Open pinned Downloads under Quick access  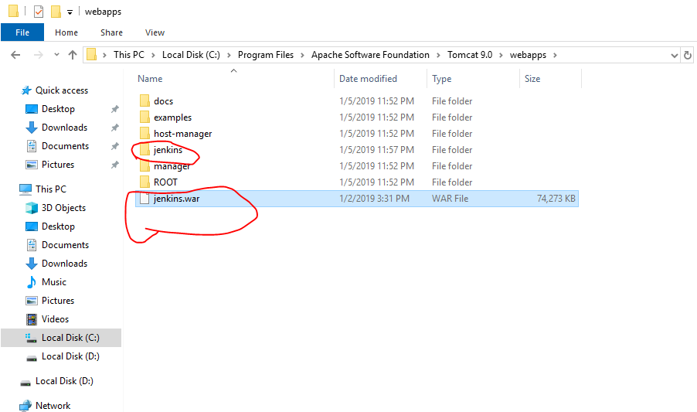point(64,128)
